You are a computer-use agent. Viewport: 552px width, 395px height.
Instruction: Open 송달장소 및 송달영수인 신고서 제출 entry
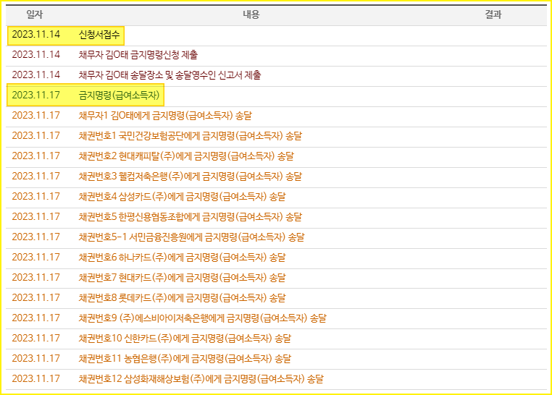tap(170, 75)
